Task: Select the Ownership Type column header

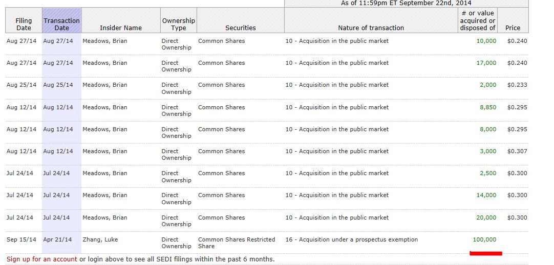Action: [178, 24]
